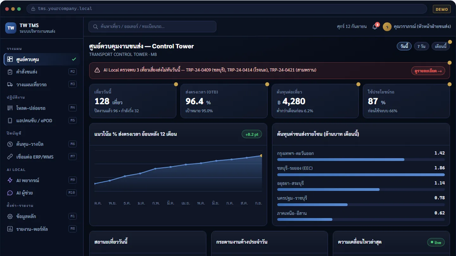Click the ชลบุรี–ระยอง (EEC) cost bar

[x=361, y=174]
